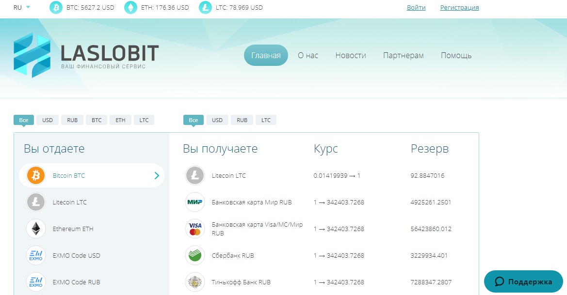567x295 pixels.
Task: Filter give currencies by USD
Action: 48,120
